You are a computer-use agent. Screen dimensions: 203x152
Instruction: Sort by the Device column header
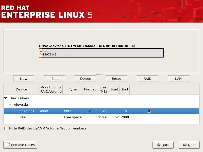[x=21, y=89]
